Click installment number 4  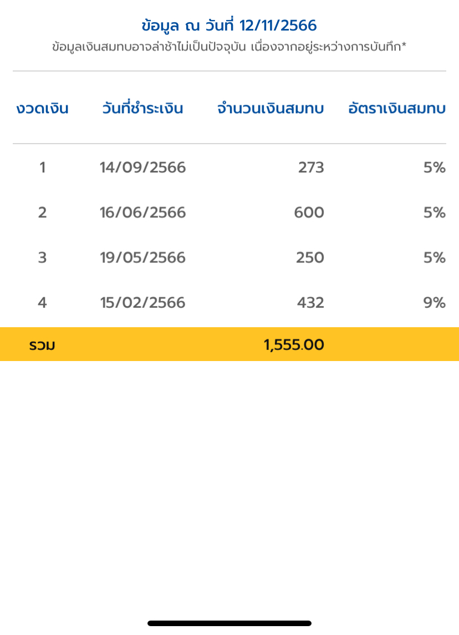(42, 303)
